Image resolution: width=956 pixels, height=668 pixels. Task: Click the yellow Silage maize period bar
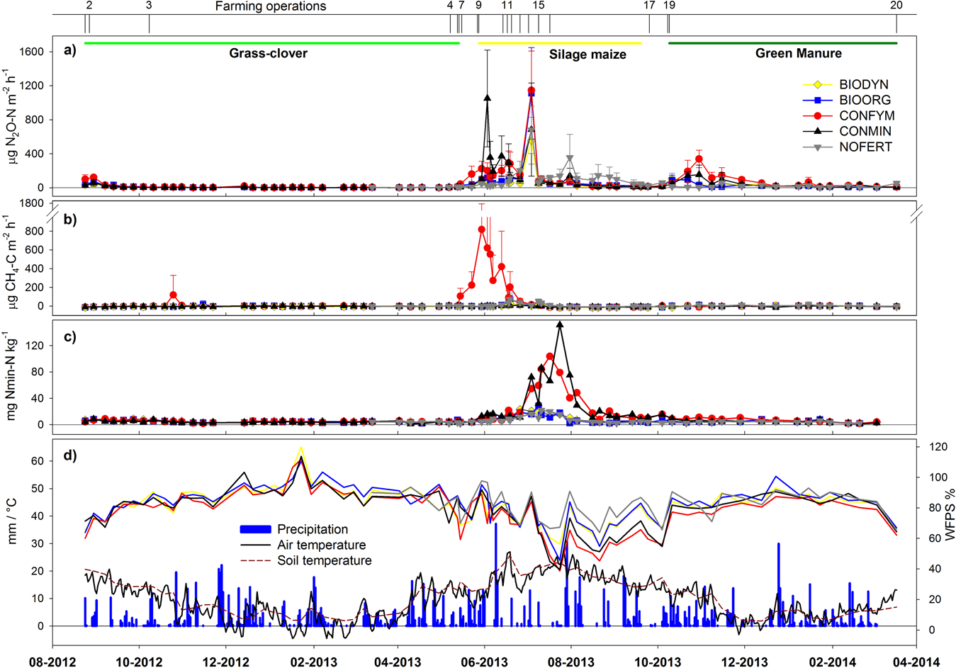(559, 43)
